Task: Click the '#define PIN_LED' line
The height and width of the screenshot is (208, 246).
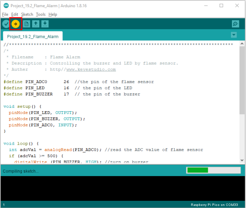Action: 68,88
